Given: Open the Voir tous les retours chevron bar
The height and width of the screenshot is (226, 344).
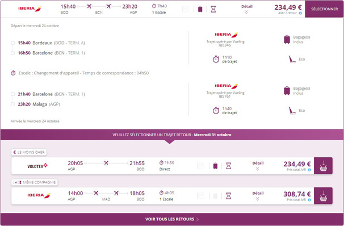Looking at the screenshot, I should click(172, 219).
